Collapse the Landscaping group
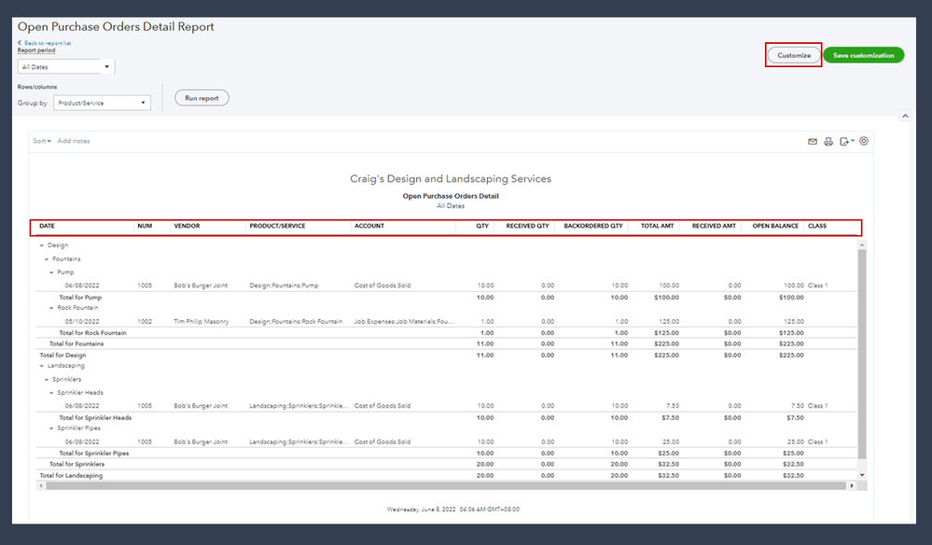This screenshot has height=545, width=932. (x=42, y=366)
